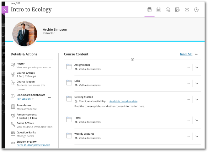This screenshot has width=208, height=152.
Task: Click the course open padlock icon
Action: tap(13, 83)
